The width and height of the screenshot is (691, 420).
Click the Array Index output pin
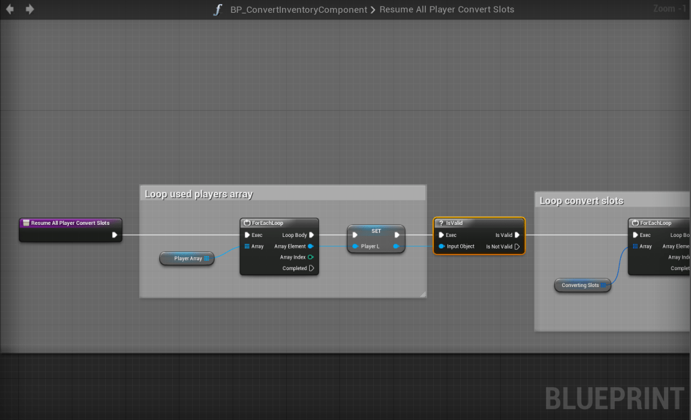point(310,257)
